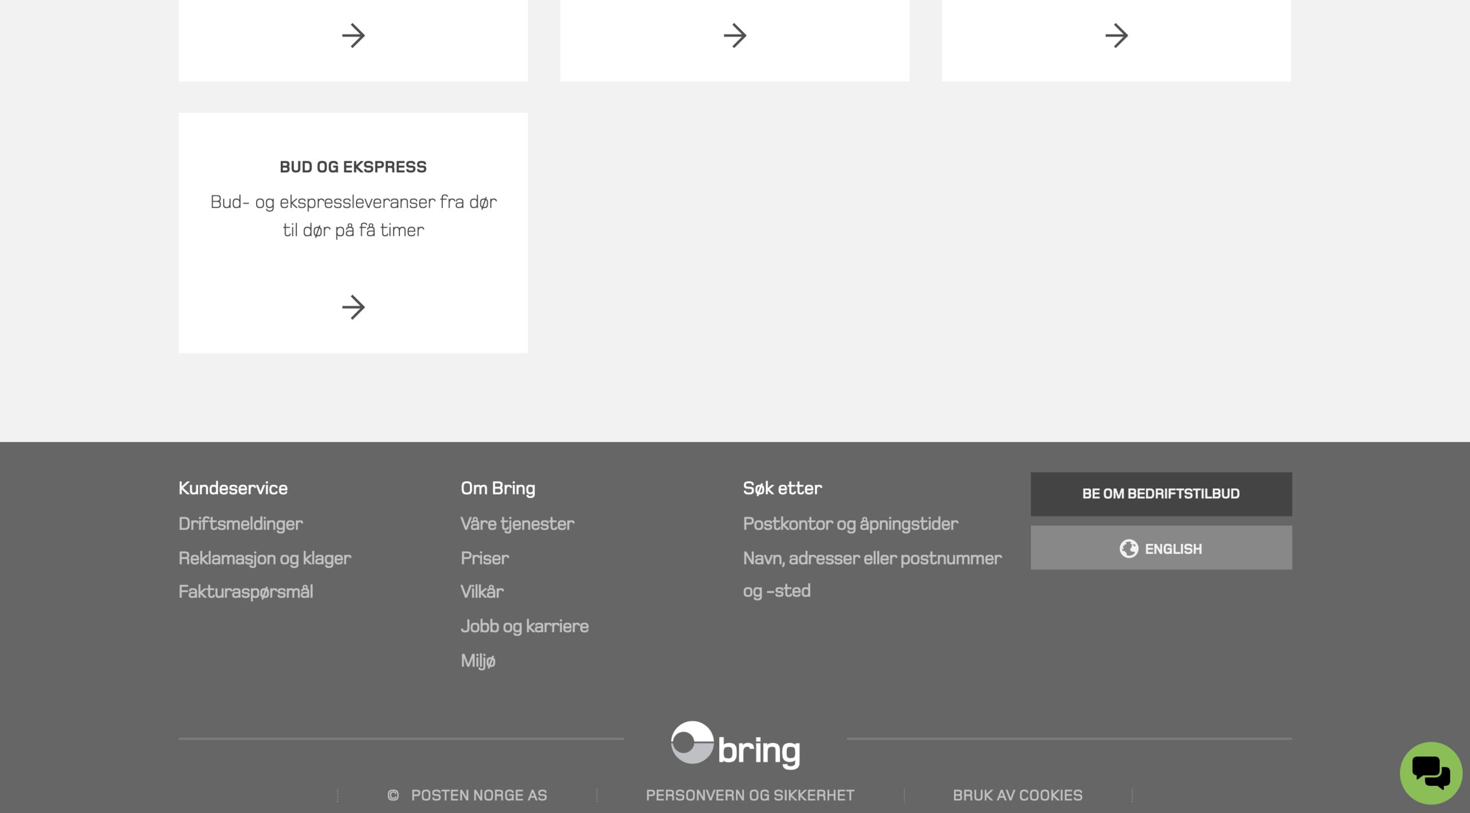Read Personvern og sikkerhet policy
The image size is (1470, 813).
[x=749, y=796]
